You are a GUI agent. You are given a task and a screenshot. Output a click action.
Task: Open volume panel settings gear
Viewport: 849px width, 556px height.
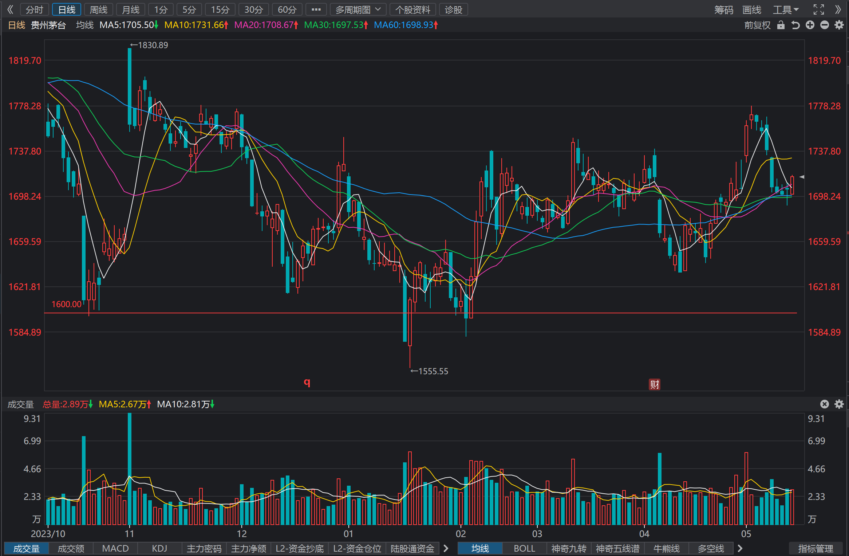pos(839,404)
